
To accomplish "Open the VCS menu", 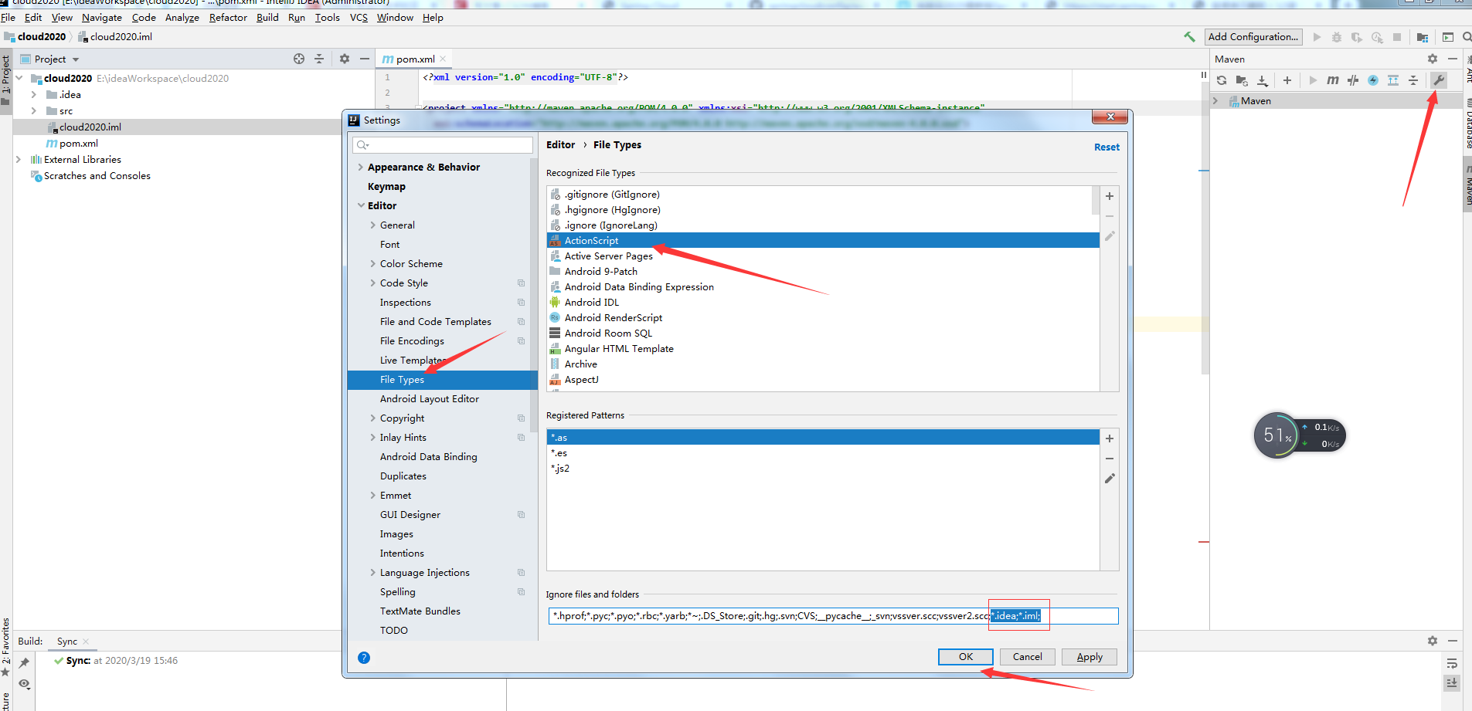I will pyautogui.click(x=359, y=17).
